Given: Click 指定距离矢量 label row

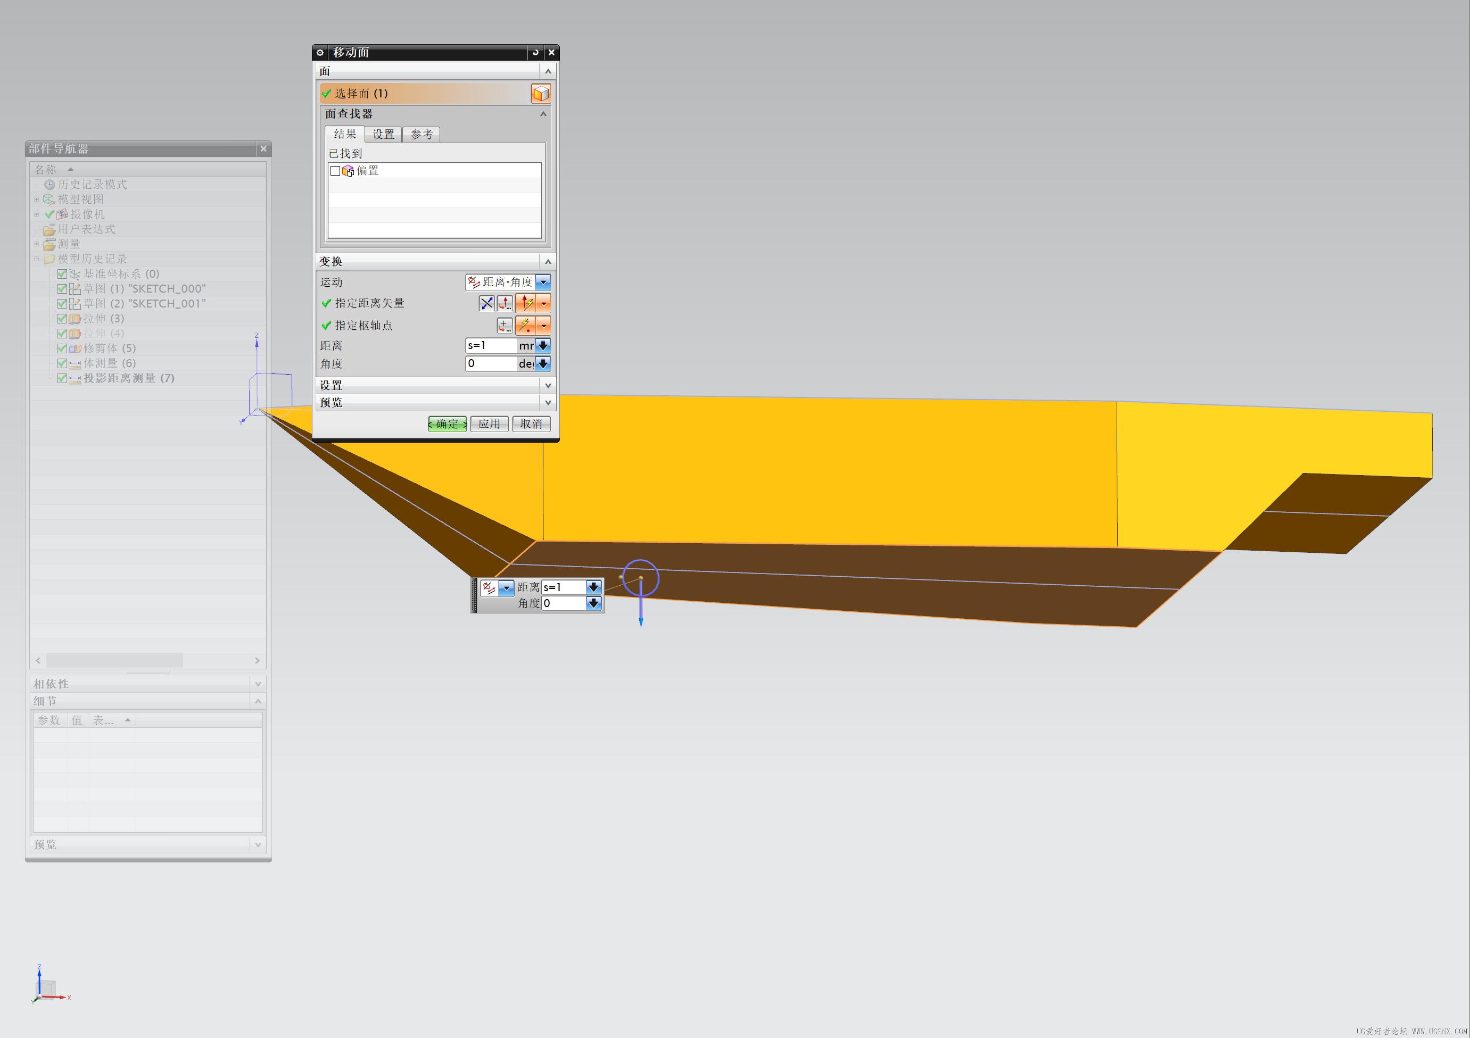Looking at the screenshot, I should 369,303.
